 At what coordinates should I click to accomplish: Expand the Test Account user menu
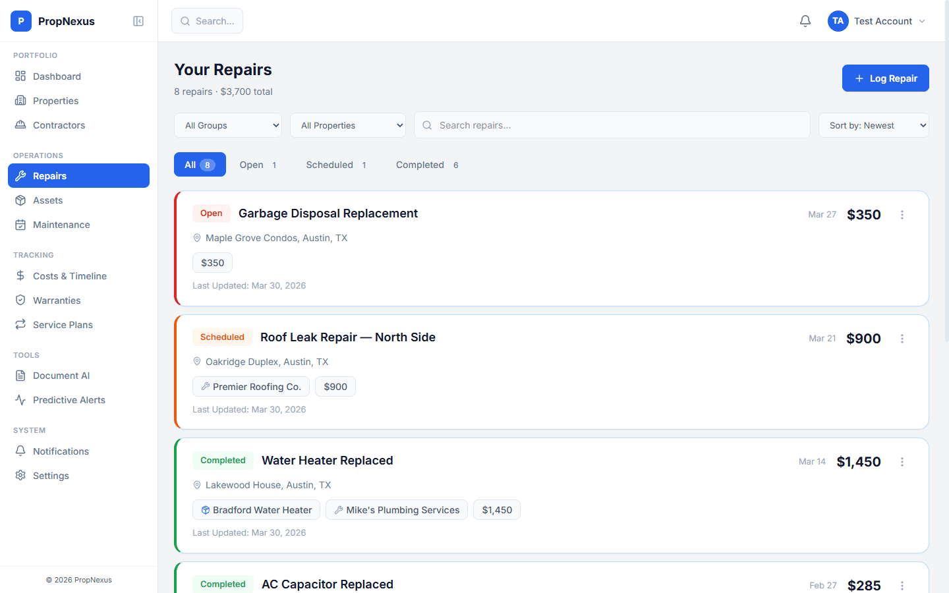877,21
